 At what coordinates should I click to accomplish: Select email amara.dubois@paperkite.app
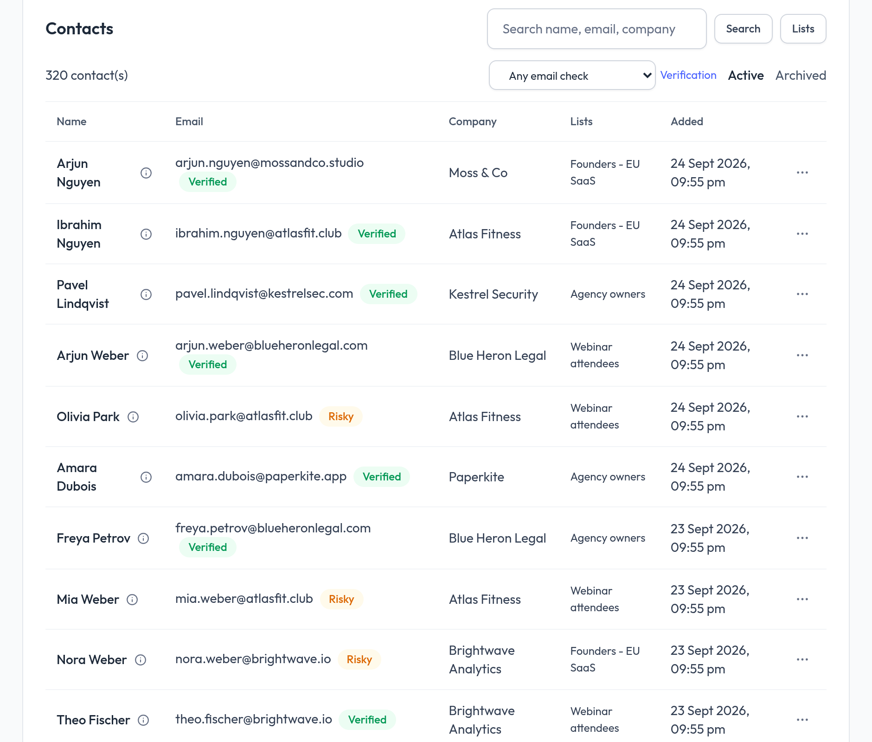(x=261, y=476)
